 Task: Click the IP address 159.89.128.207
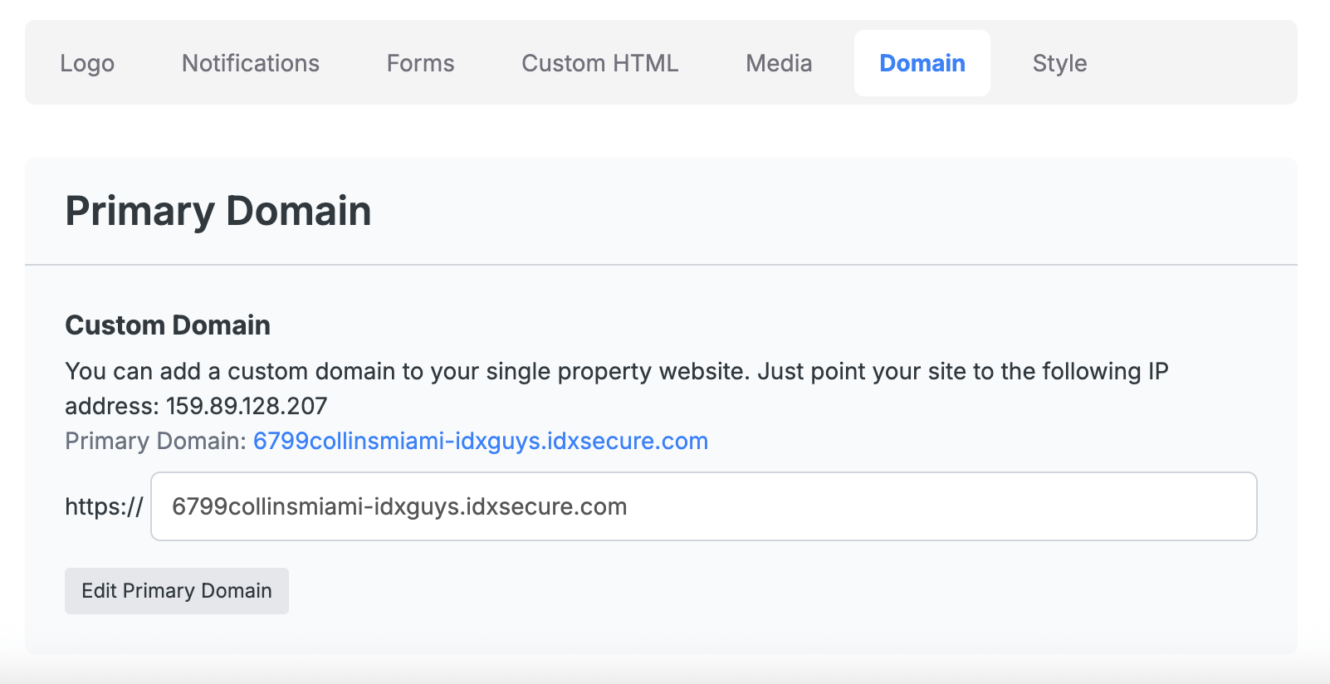pyautogui.click(x=247, y=406)
